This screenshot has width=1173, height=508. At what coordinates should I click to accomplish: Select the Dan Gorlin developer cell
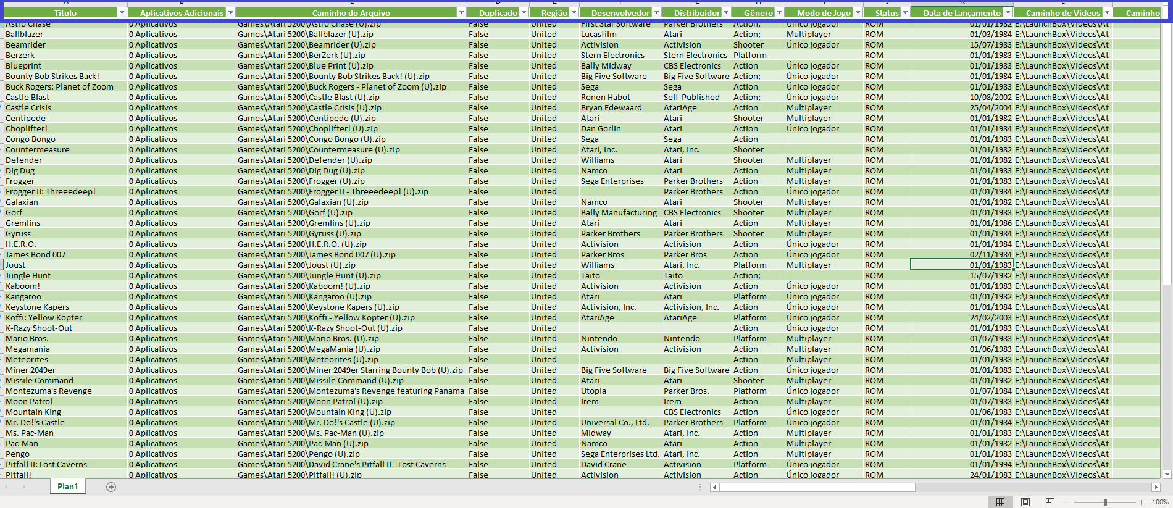620,128
